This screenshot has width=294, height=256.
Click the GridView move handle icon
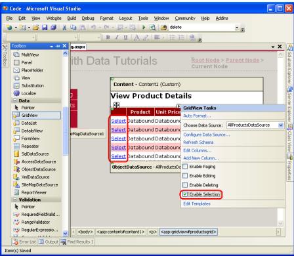pyautogui.click(x=116, y=105)
